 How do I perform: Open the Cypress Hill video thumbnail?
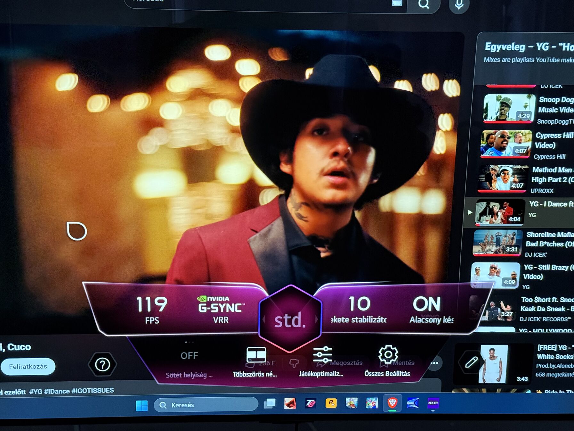505,144
